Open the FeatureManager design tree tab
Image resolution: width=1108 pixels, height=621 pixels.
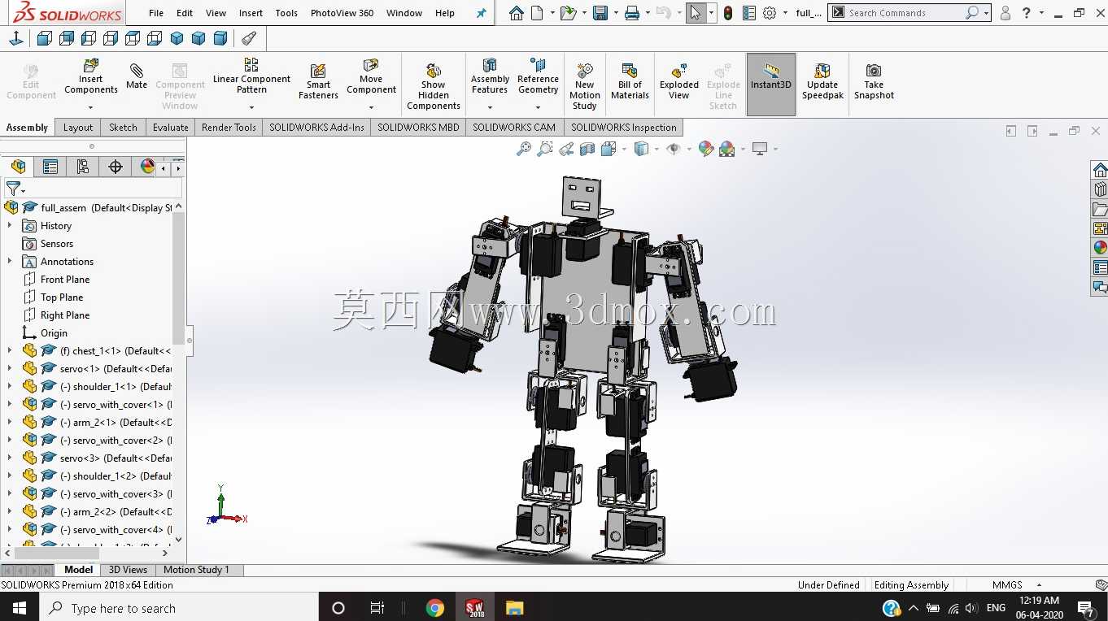[x=18, y=167]
